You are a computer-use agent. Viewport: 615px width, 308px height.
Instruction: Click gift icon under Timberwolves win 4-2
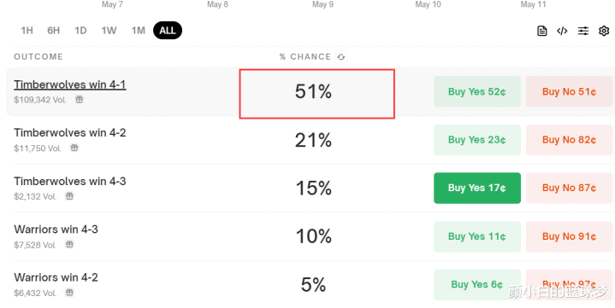pyautogui.click(x=74, y=148)
